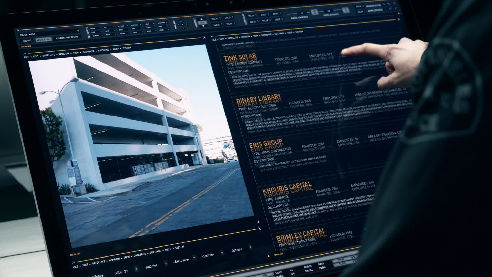Collapse the Display Mode panel chevron
Screen dimensions: 492x277
tap(18, 30)
